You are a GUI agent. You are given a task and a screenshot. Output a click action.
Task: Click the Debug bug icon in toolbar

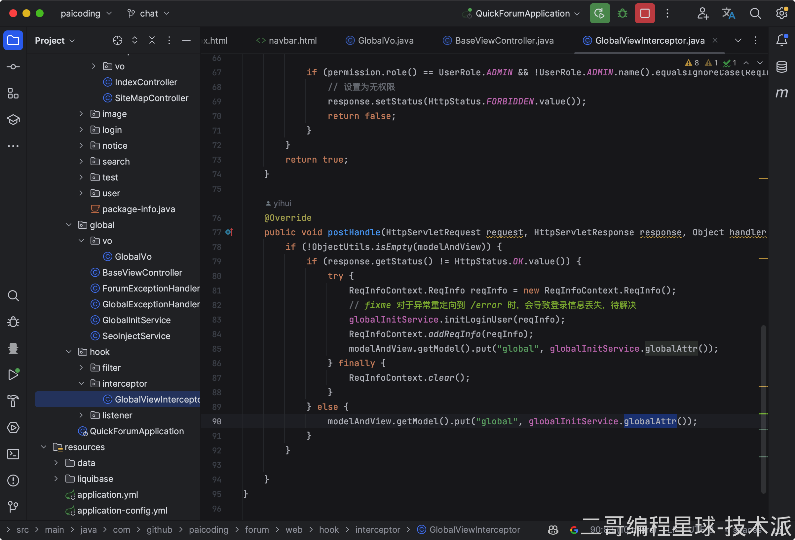(622, 13)
